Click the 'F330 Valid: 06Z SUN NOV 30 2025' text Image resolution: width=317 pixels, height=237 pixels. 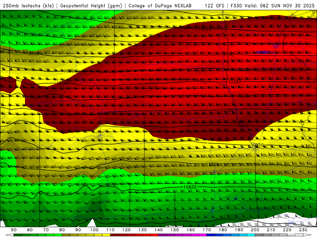coord(273,6)
